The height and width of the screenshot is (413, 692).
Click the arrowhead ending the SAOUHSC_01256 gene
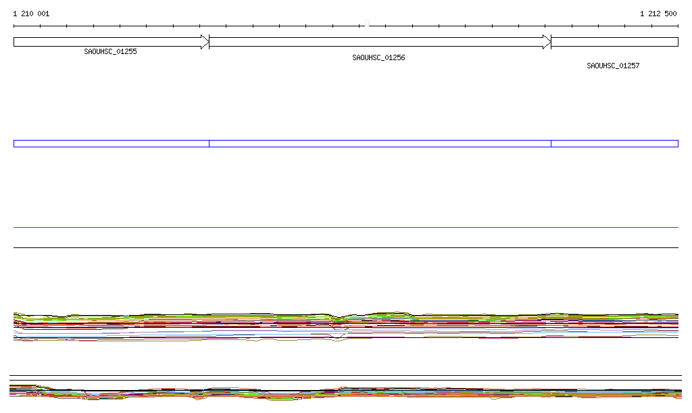(x=547, y=42)
